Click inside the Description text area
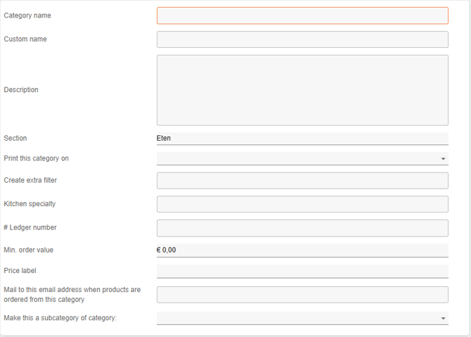This screenshot has height=337, width=471. coord(302,90)
